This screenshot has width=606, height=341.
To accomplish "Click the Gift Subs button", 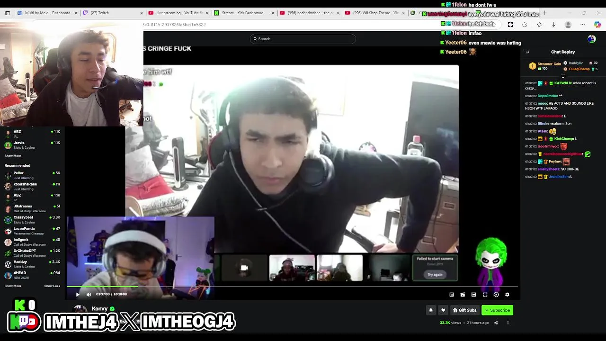I will coord(464,310).
